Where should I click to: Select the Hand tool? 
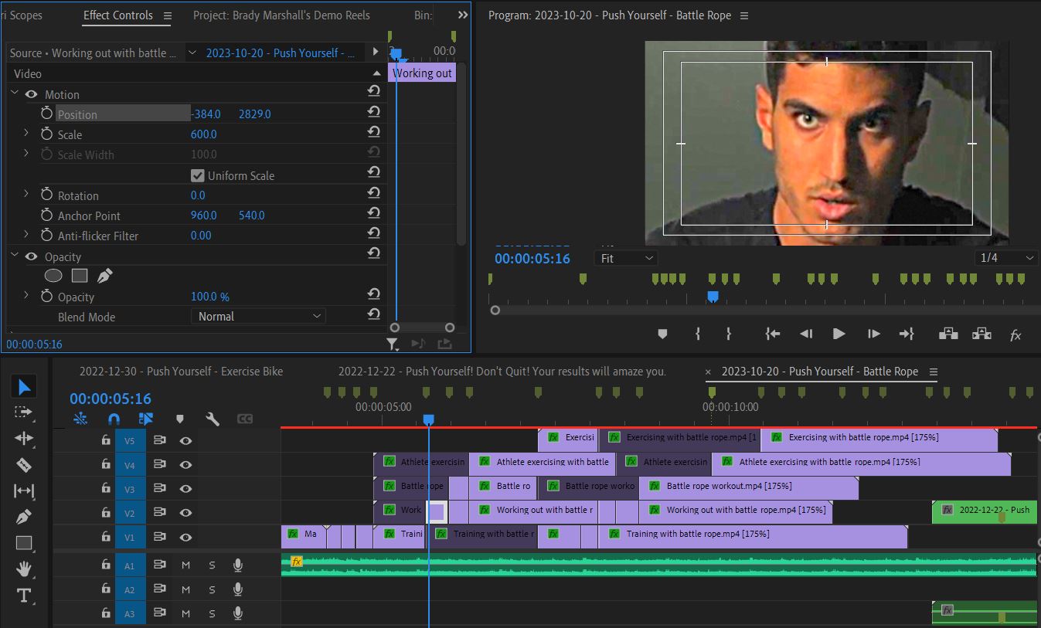pyautogui.click(x=24, y=569)
